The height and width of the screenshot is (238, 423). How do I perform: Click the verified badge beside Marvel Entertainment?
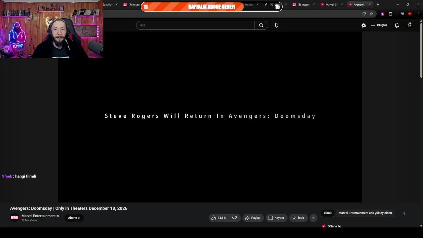point(58,216)
